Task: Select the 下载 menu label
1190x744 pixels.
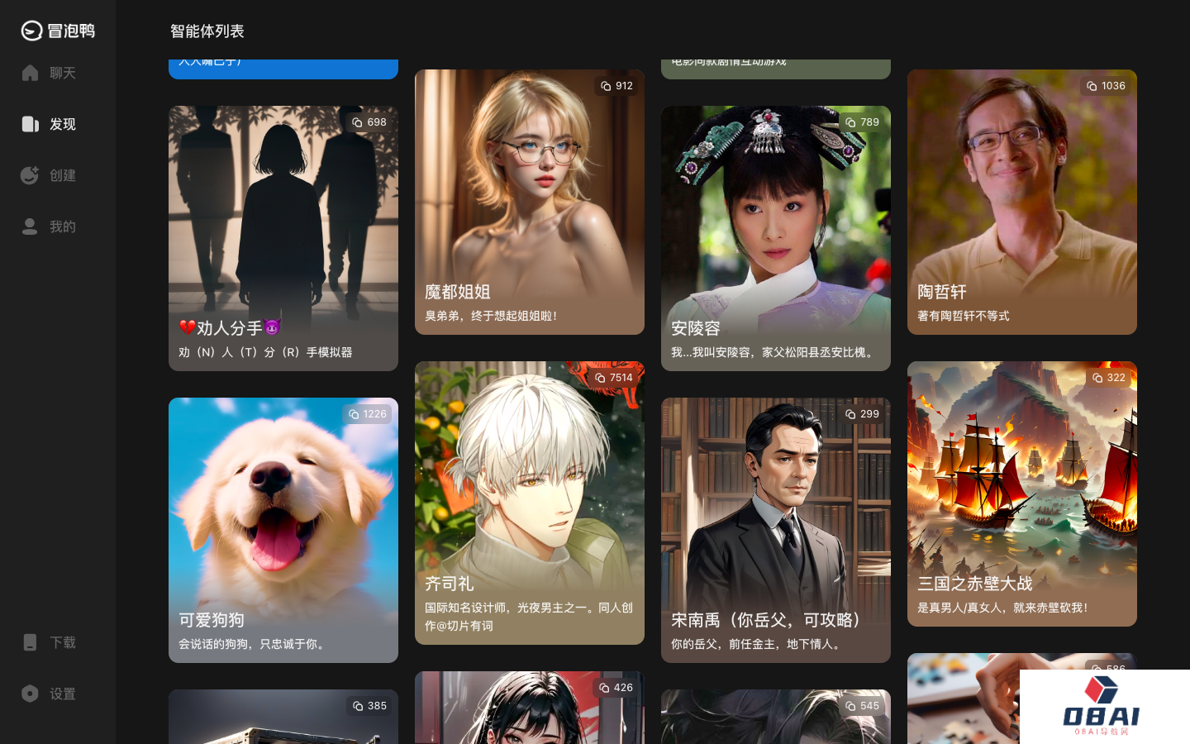Action: point(63,642)
